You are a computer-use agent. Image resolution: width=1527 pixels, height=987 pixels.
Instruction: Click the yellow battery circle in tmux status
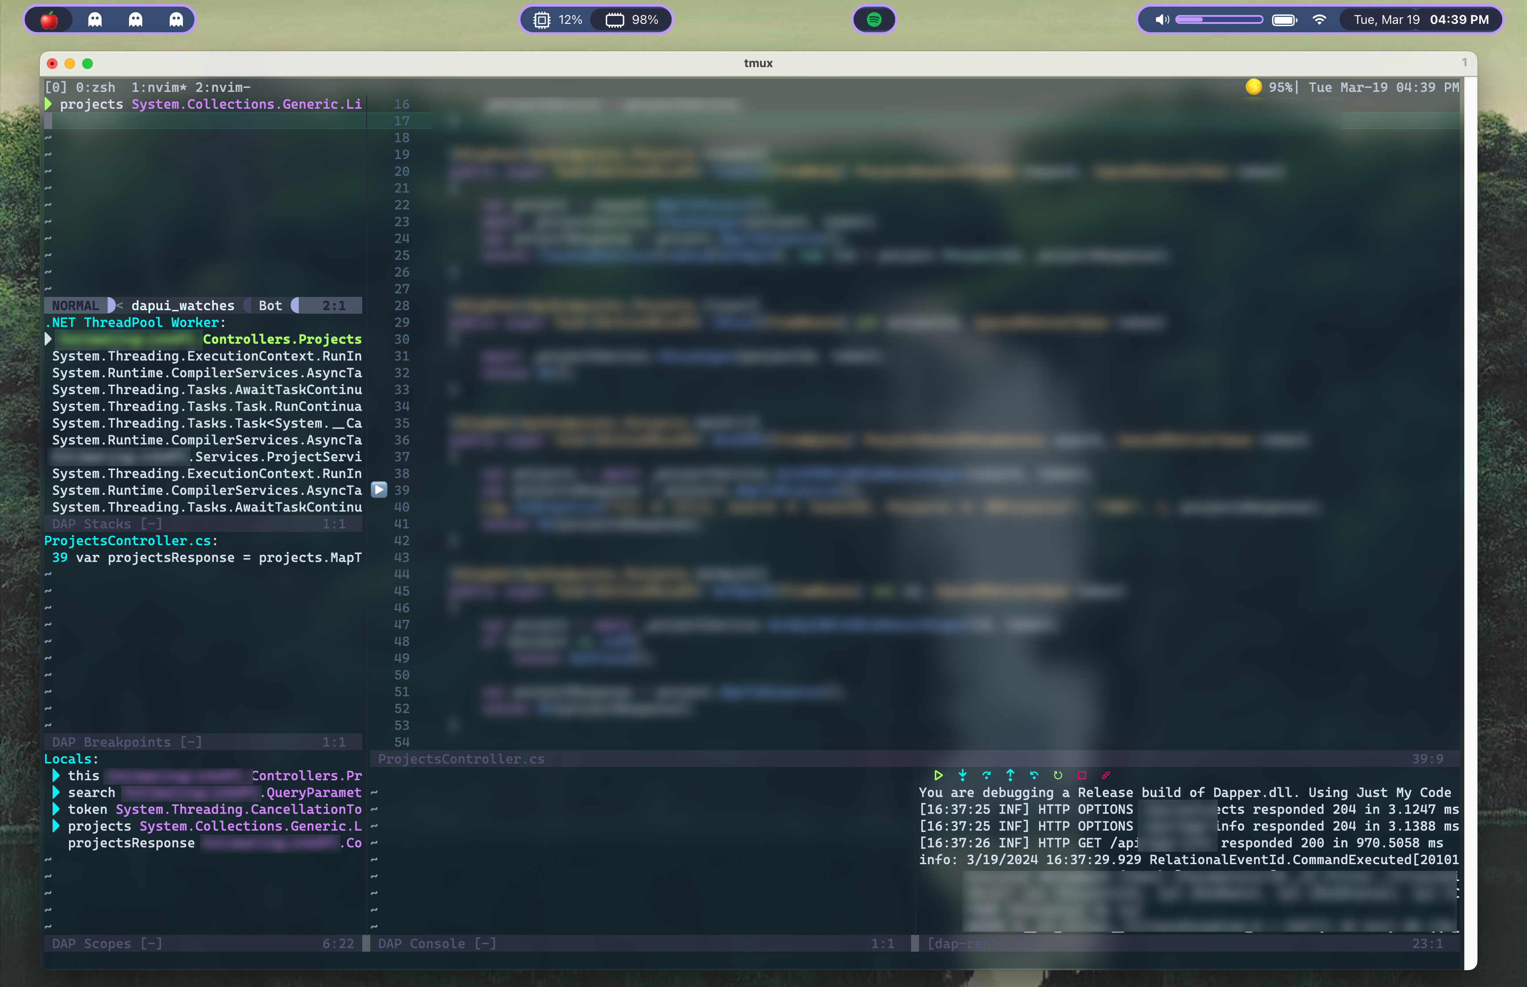[x=1254, y=87]
